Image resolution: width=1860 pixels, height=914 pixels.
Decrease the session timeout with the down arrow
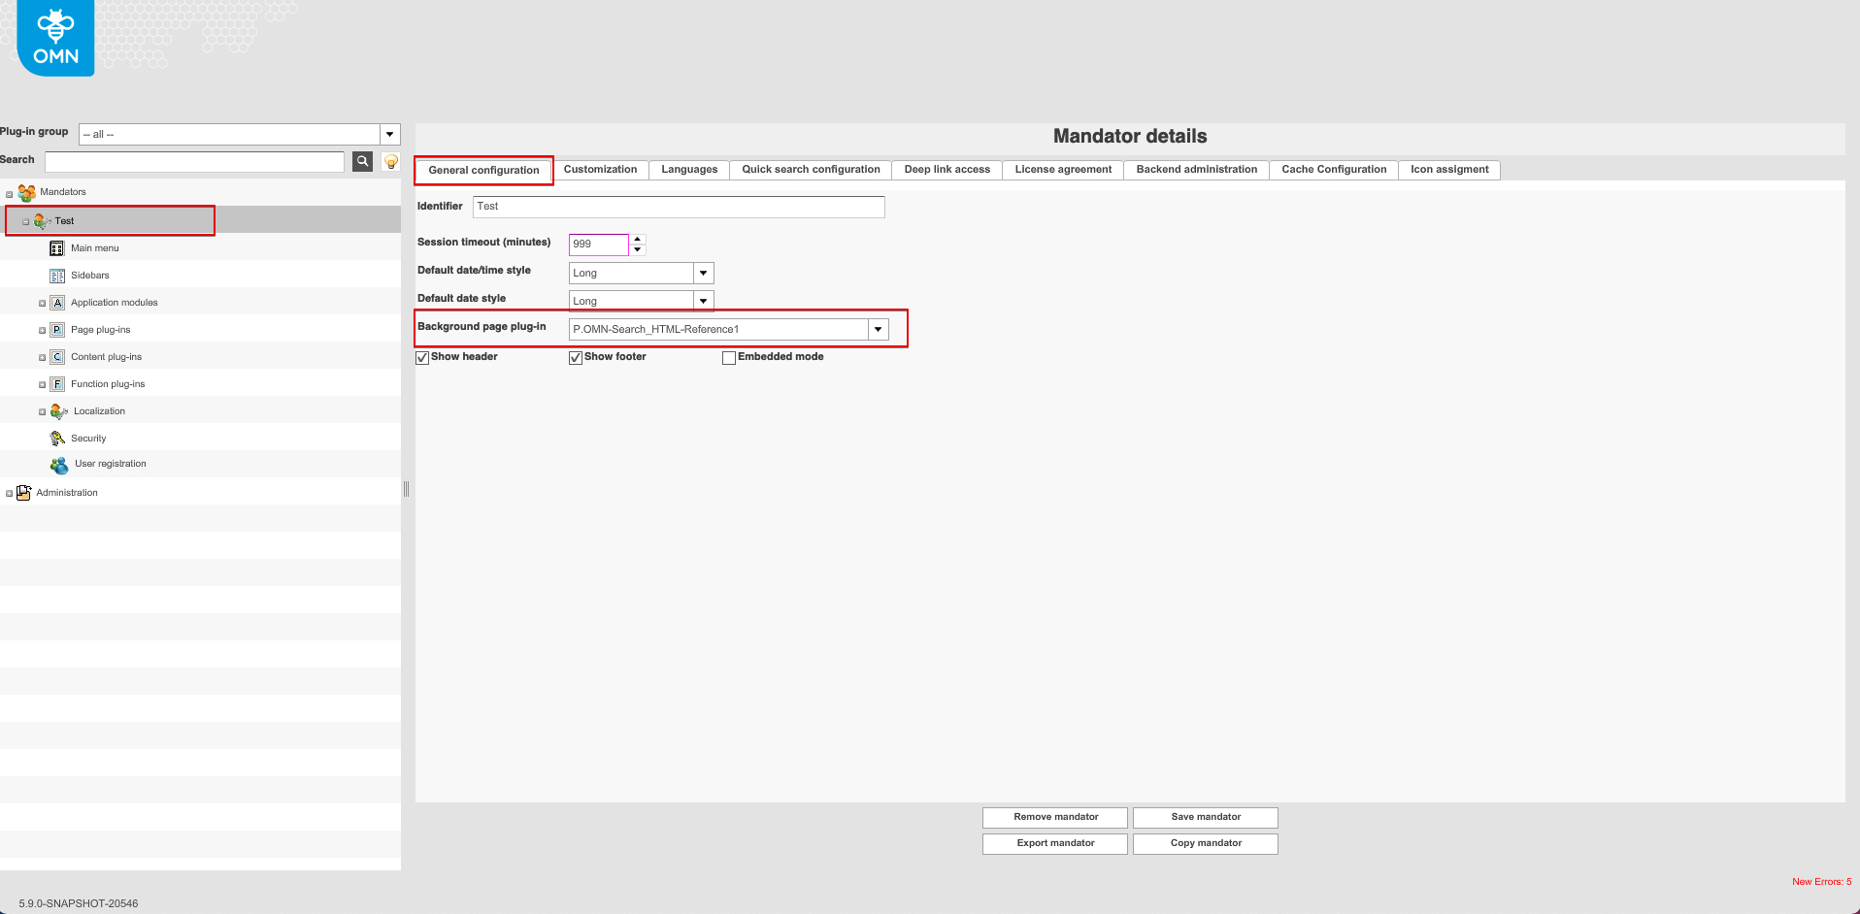pyautogui.click(x=638, y=250)
